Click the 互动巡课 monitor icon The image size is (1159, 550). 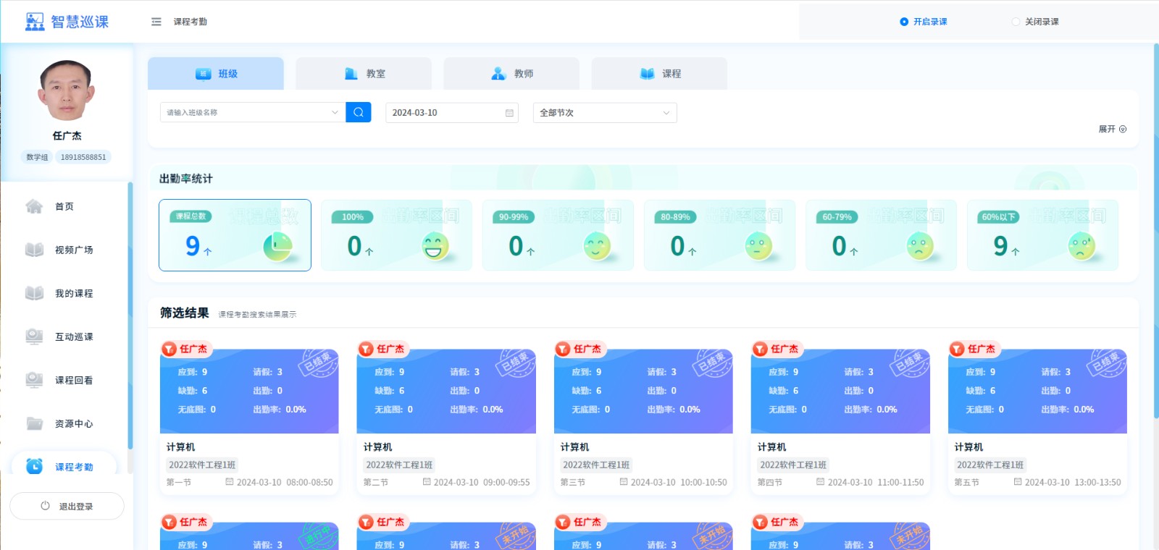tap(34, 337)
